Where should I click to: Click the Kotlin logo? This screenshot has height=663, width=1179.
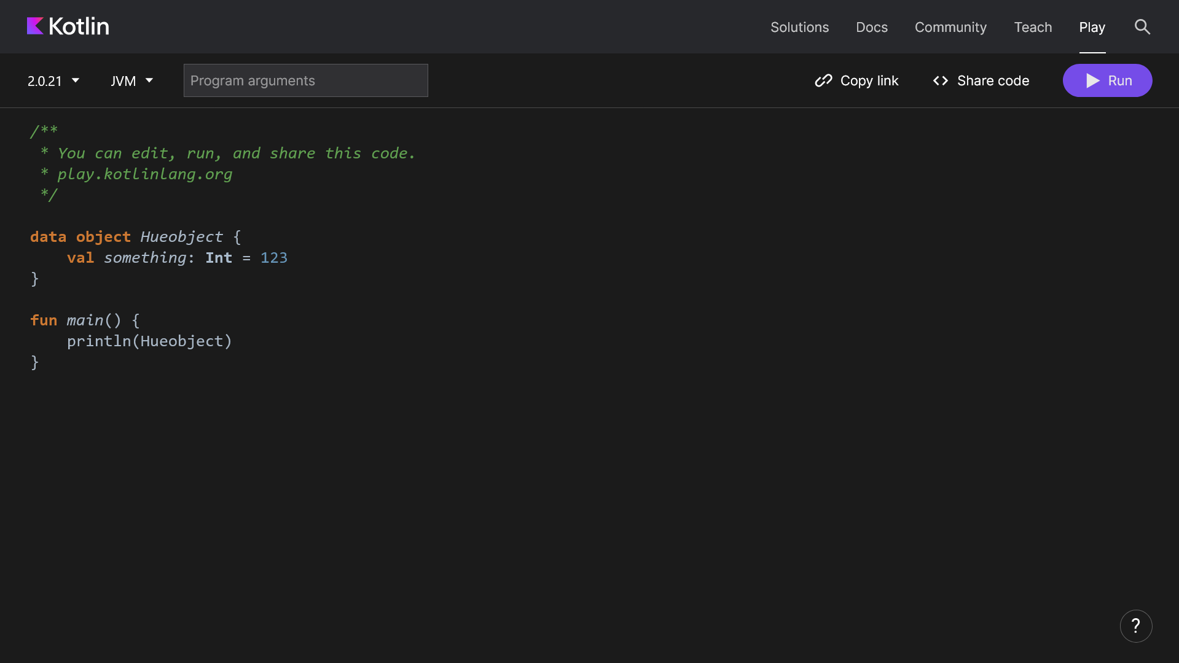[x=68, y=26]
